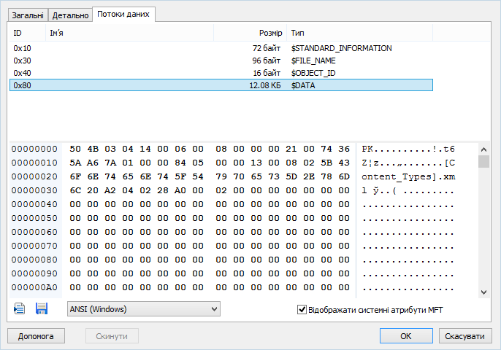This screenshot has height=350, width=501.
Task: Select the 0x10 $STANDARD_INFORMATION row
Action: point(221,48)
